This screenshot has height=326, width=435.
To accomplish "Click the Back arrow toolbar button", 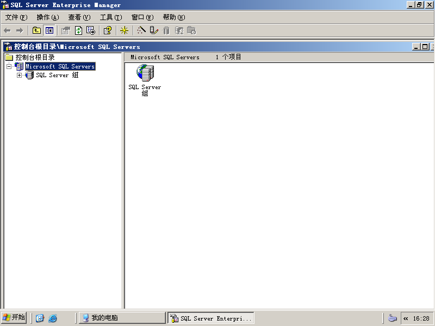I will pos(8,30).
